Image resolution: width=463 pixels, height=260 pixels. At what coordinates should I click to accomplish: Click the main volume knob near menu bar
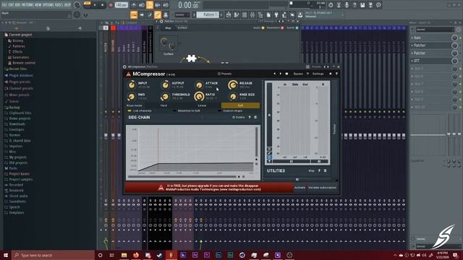tap(77, 5)
